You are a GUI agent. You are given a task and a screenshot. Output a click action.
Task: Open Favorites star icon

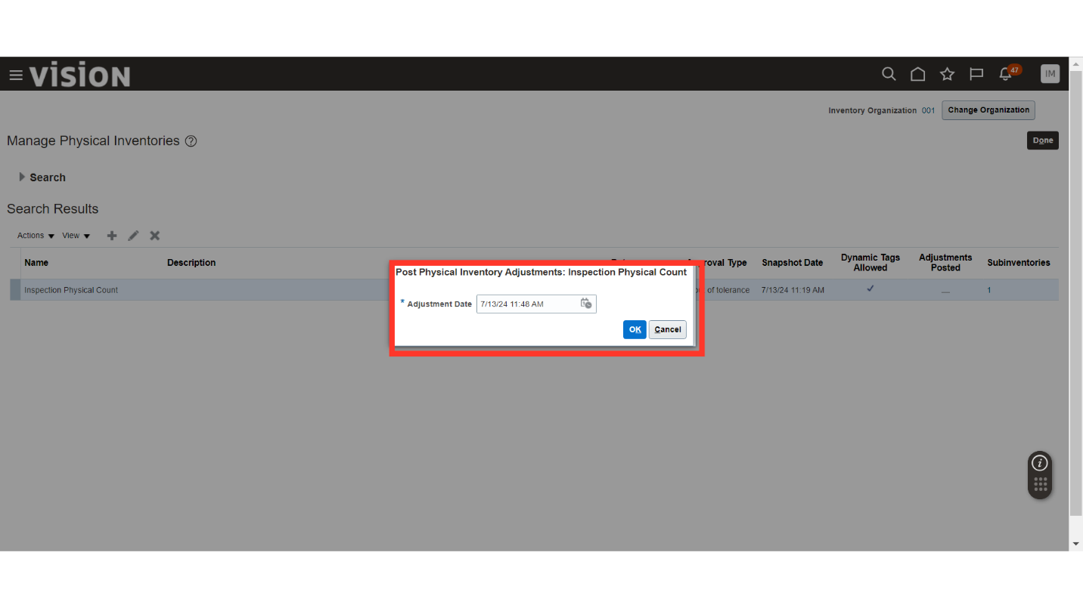click(x=947, y=74)
